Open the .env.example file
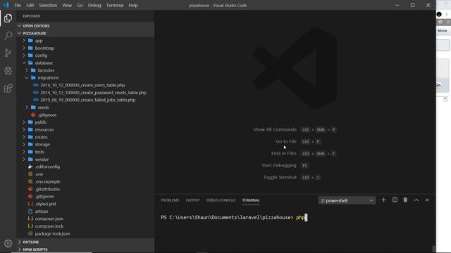The width and height of the screenshot is (451, 253). tap(48, 181)
